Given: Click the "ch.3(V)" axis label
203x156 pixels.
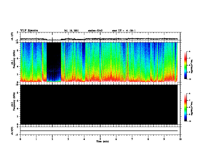Looking at the screenshot, I should pos(12,131).
